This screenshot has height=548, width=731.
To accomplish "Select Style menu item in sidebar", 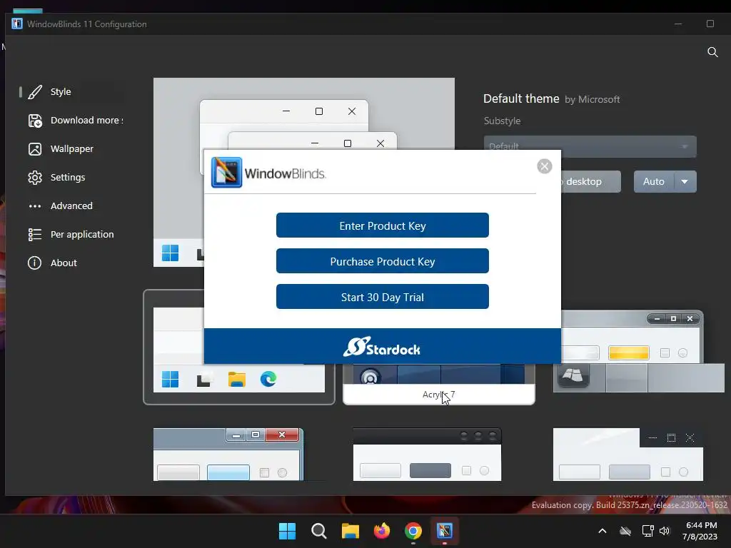I will click(61, 92).
